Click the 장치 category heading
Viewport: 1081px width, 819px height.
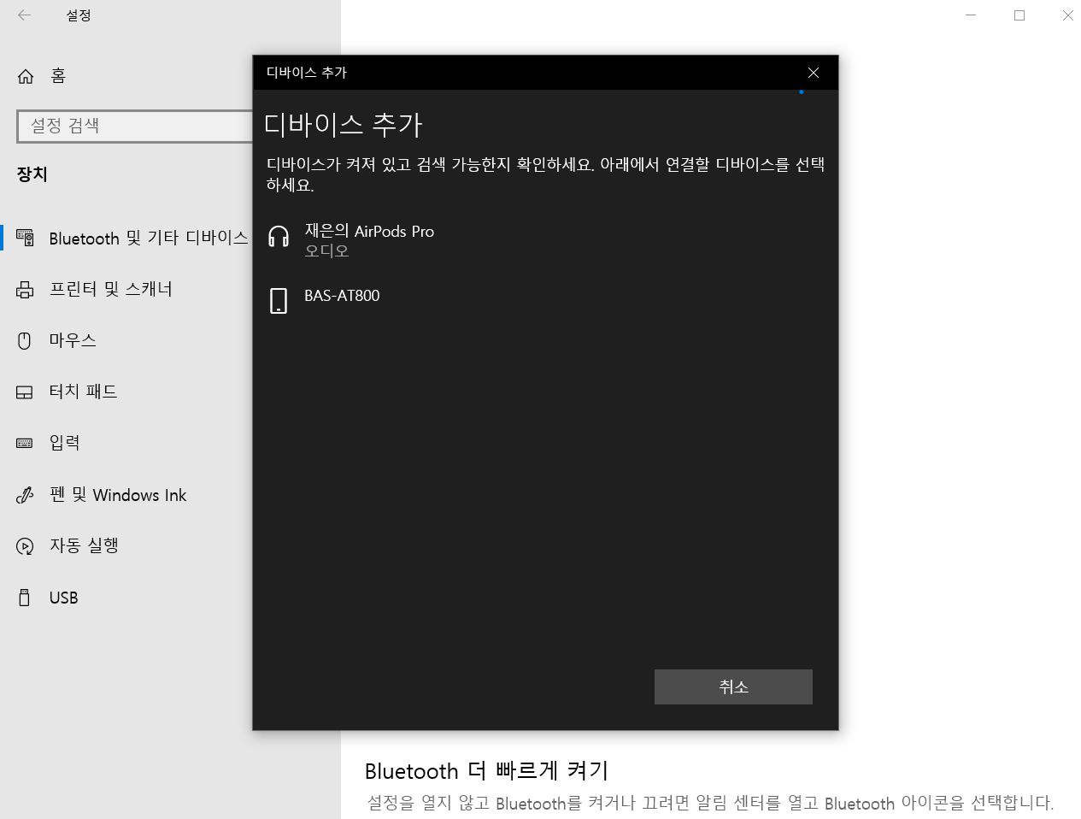tap(32, 174)
